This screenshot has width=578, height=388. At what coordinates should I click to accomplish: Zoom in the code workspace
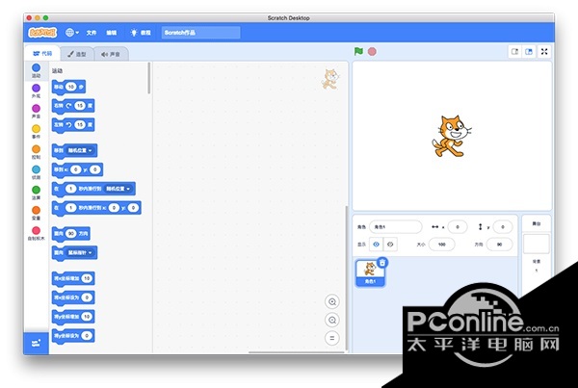(x=332, y=301)
